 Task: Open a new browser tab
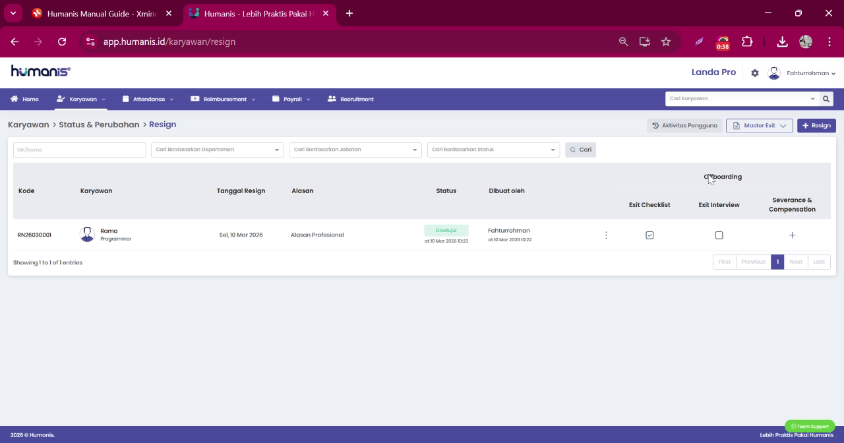349,13
